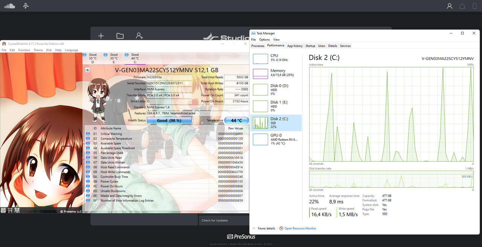Screen dimensions: 482x247
Task: Switch to the Users tab
Action: 322,46
